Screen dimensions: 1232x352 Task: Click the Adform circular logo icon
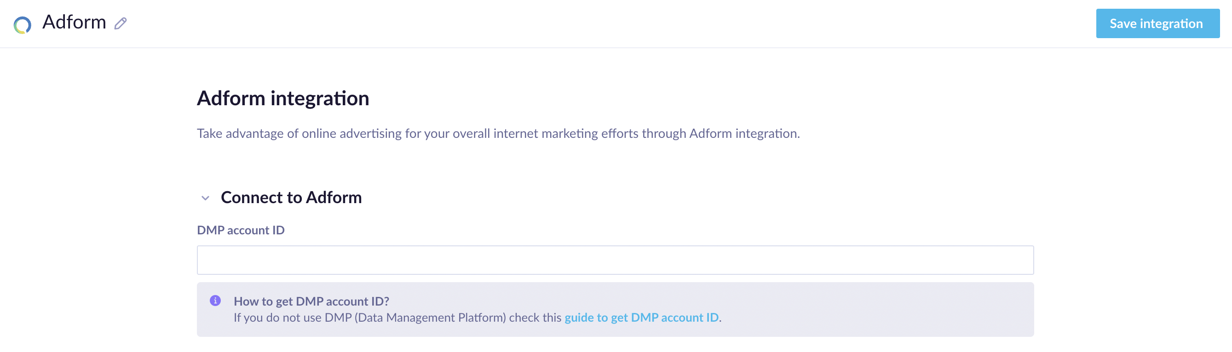23,25
